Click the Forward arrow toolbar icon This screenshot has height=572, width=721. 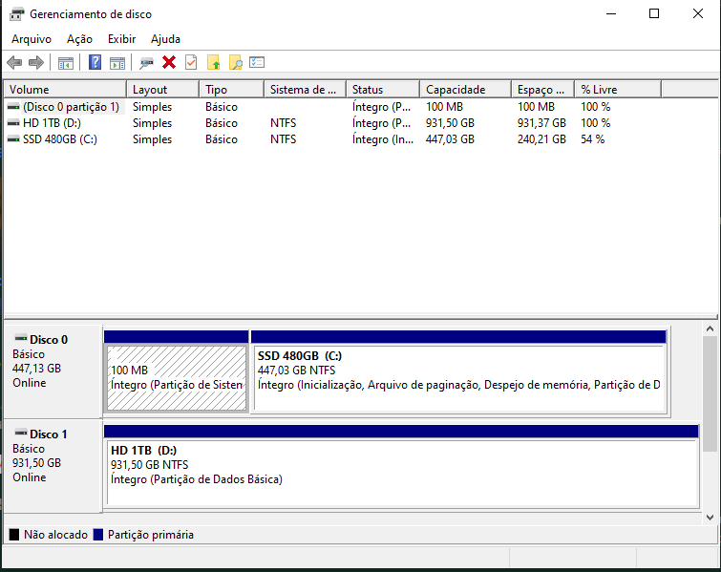point(36,62)
